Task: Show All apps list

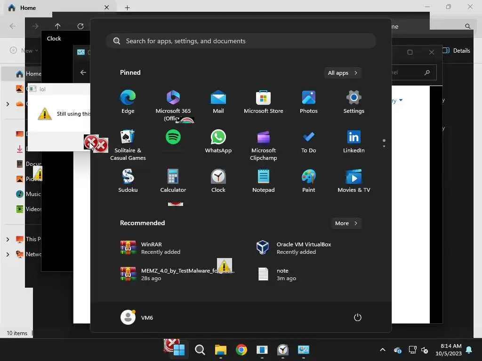Action: coord(343,73)
